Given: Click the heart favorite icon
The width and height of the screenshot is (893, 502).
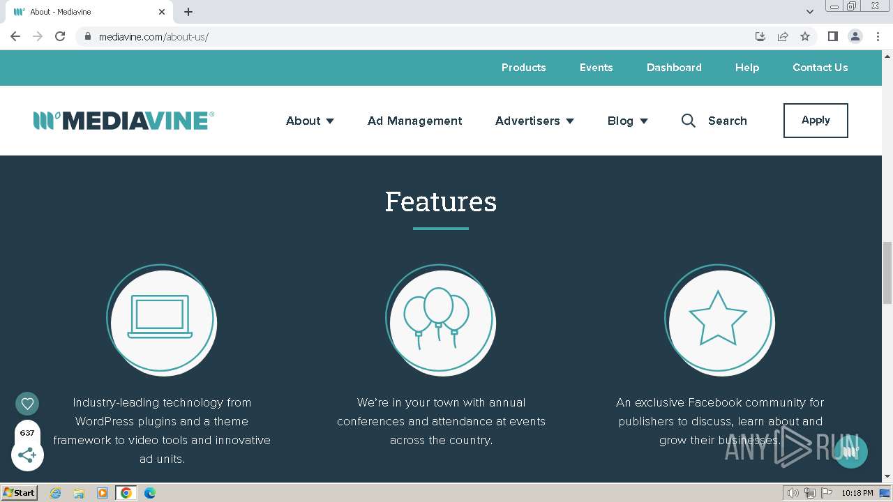Looking at the screenshot, I should point(27,404).
